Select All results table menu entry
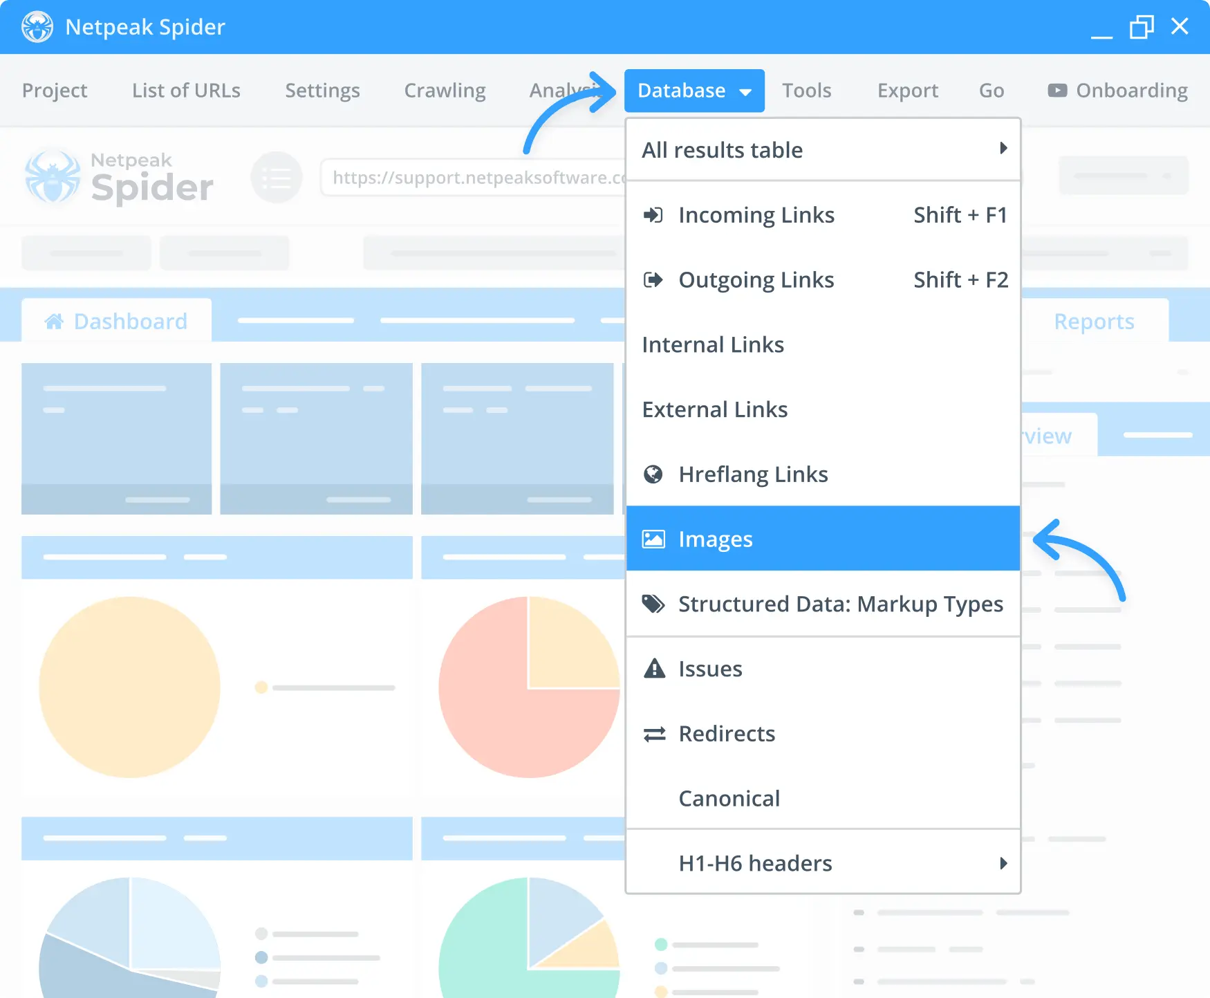The height and width of the screenshot is (998, 1210). click(823, 149)
